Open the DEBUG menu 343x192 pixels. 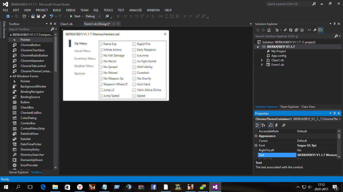tap(71, 10)
